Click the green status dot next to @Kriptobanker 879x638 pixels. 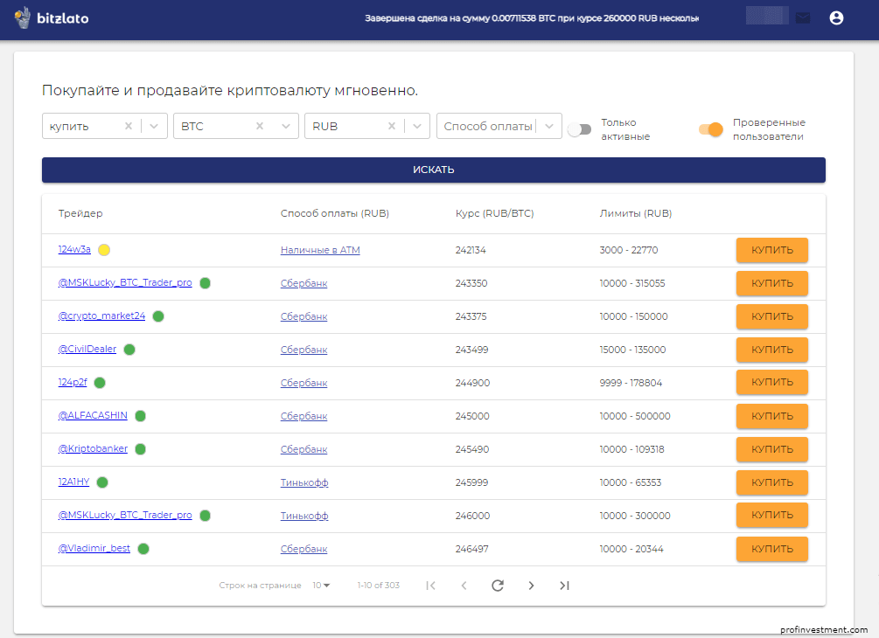tap(141, 449)
